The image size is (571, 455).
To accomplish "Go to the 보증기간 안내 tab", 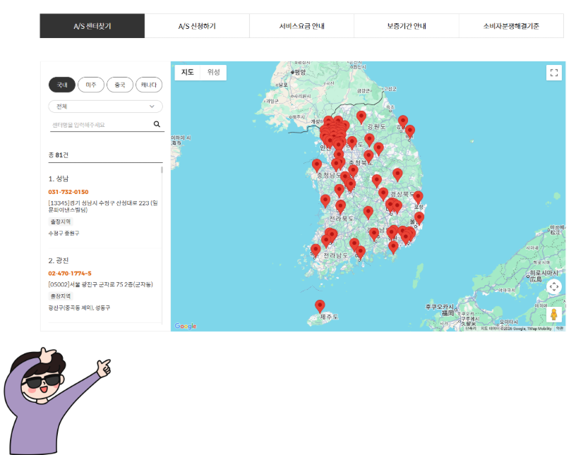I will point(407,26).
